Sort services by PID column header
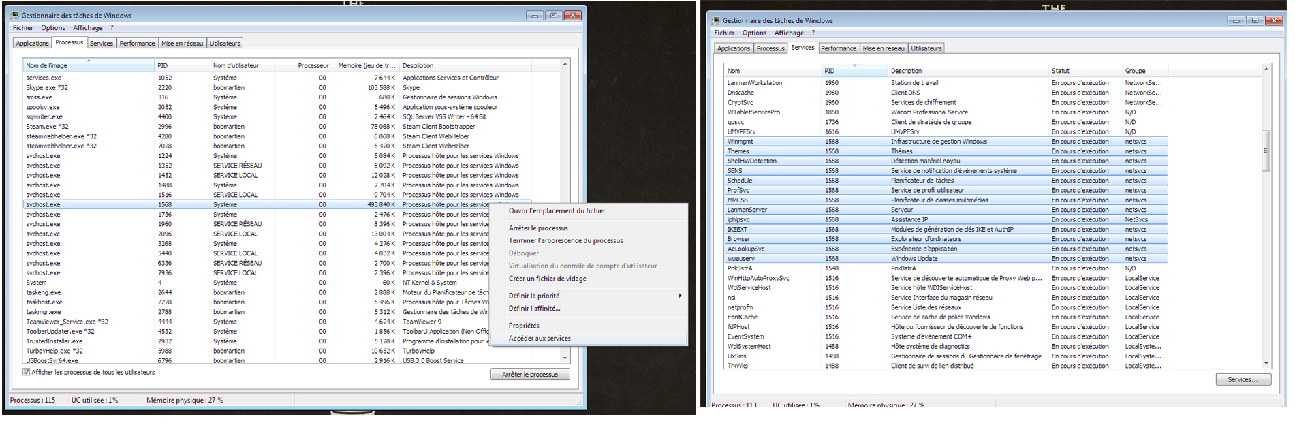The width and height of the screenshot is (1295, 423). pyautogui.click(x=854, y=71)
